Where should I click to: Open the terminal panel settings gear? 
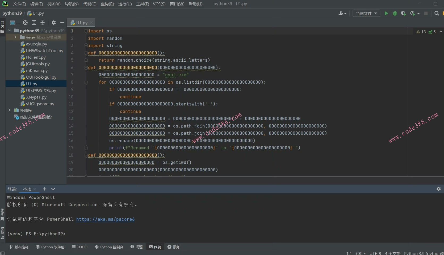[438, 189]
